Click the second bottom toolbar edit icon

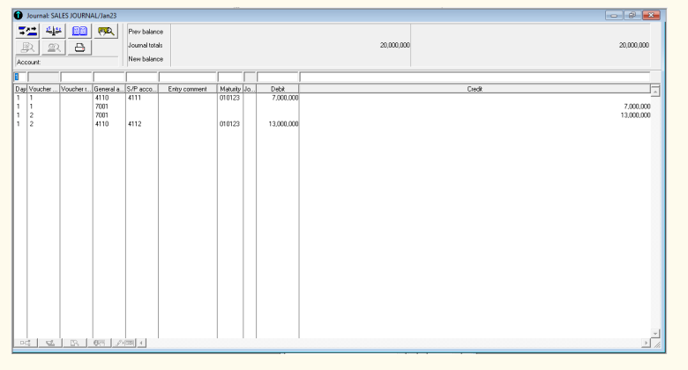pyautogui.click(x=50, y=343)
